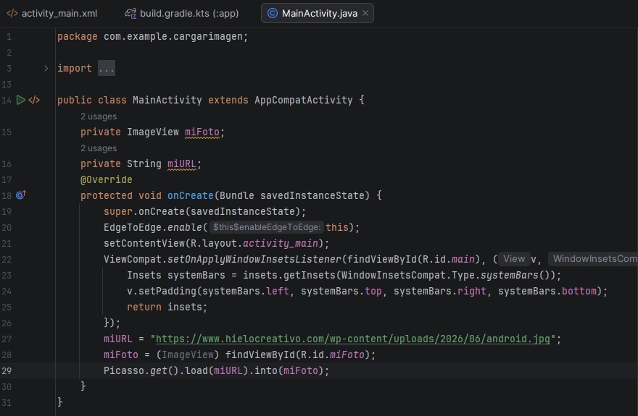This screenshot has height=416, width=638.
Task: Click EdgeToEdge.enable on line 20
Action: point(152,227)
